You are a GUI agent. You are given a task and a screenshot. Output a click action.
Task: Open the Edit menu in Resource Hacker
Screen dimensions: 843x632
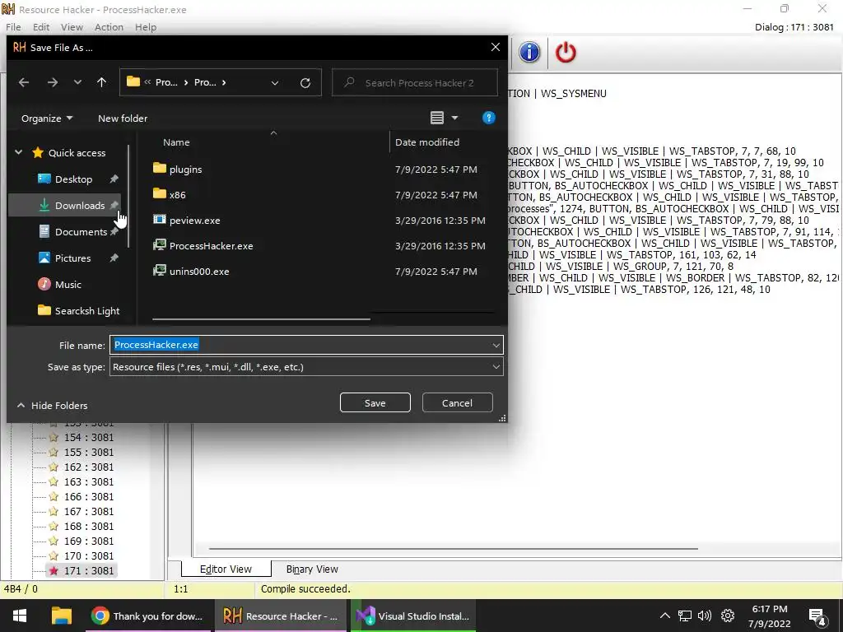pos(41,27)
